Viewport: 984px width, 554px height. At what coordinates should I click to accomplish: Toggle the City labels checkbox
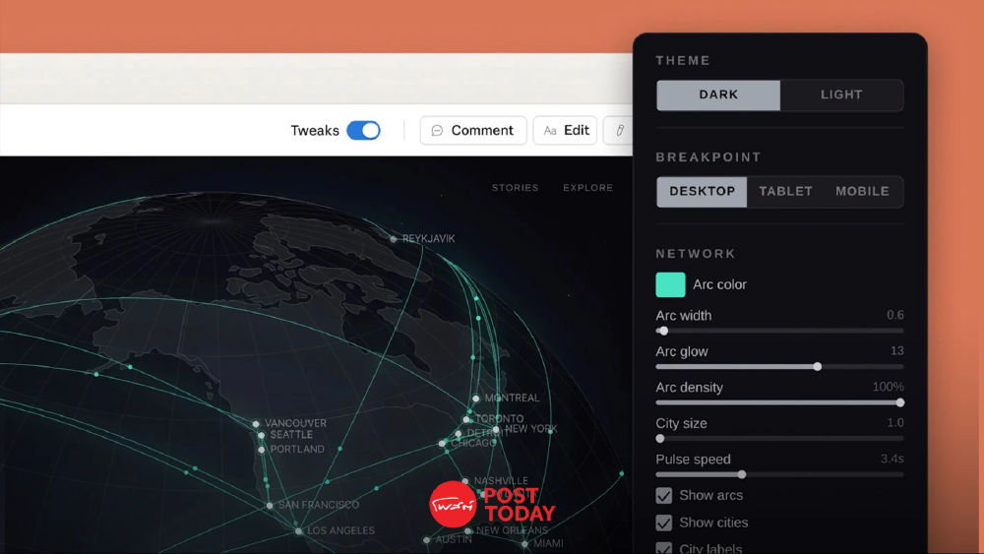(663, 548)
